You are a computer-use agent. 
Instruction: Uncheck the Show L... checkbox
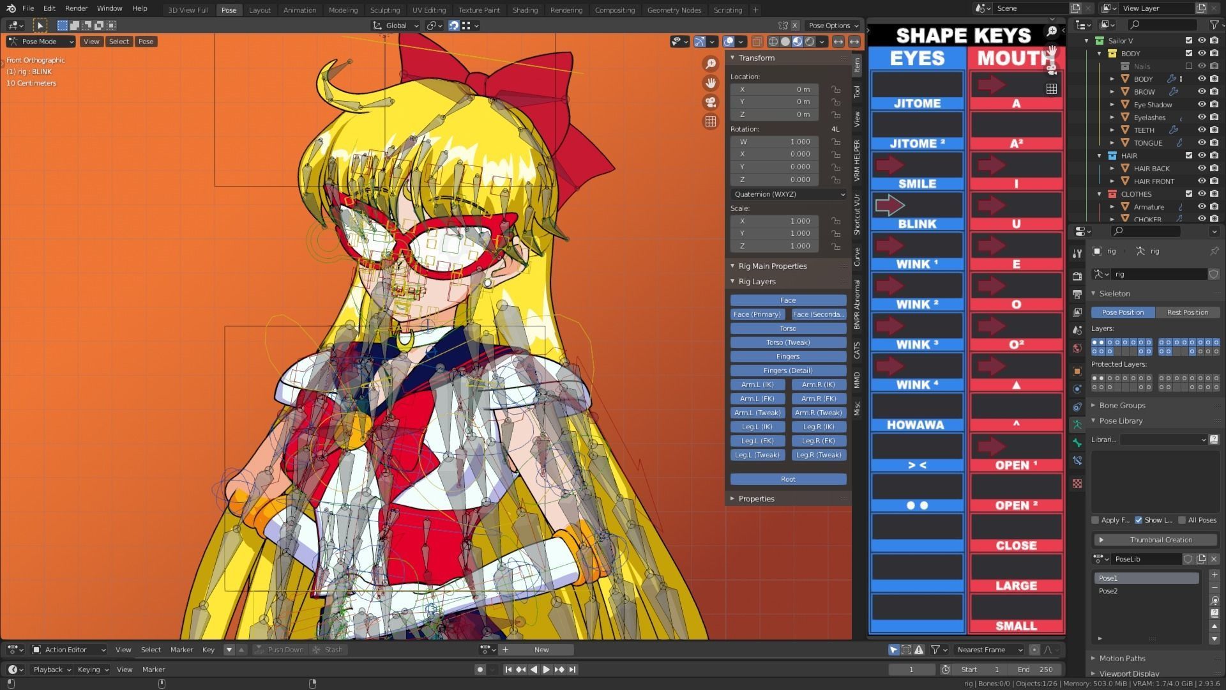pyautogui.click(x=1139, y=520)
